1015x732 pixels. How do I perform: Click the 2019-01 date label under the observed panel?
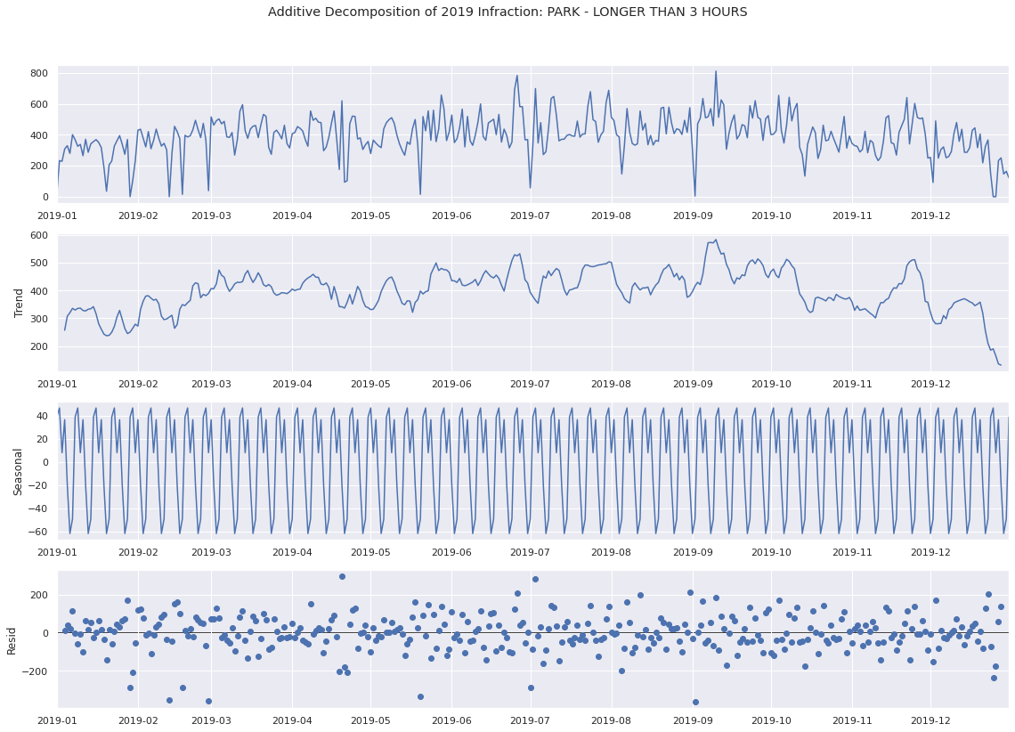coord(58,215)
